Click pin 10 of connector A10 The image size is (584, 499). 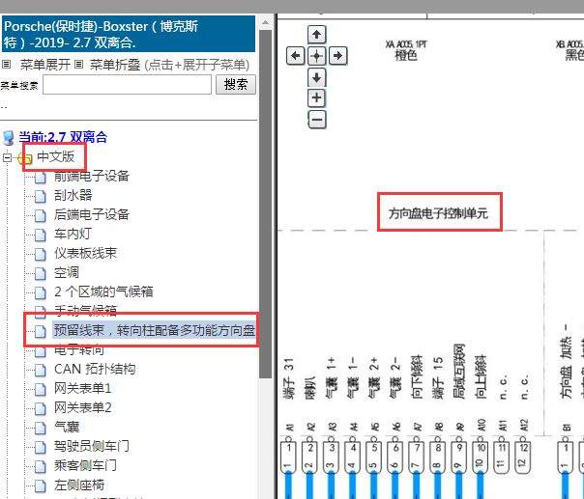[x=481, y=457]
